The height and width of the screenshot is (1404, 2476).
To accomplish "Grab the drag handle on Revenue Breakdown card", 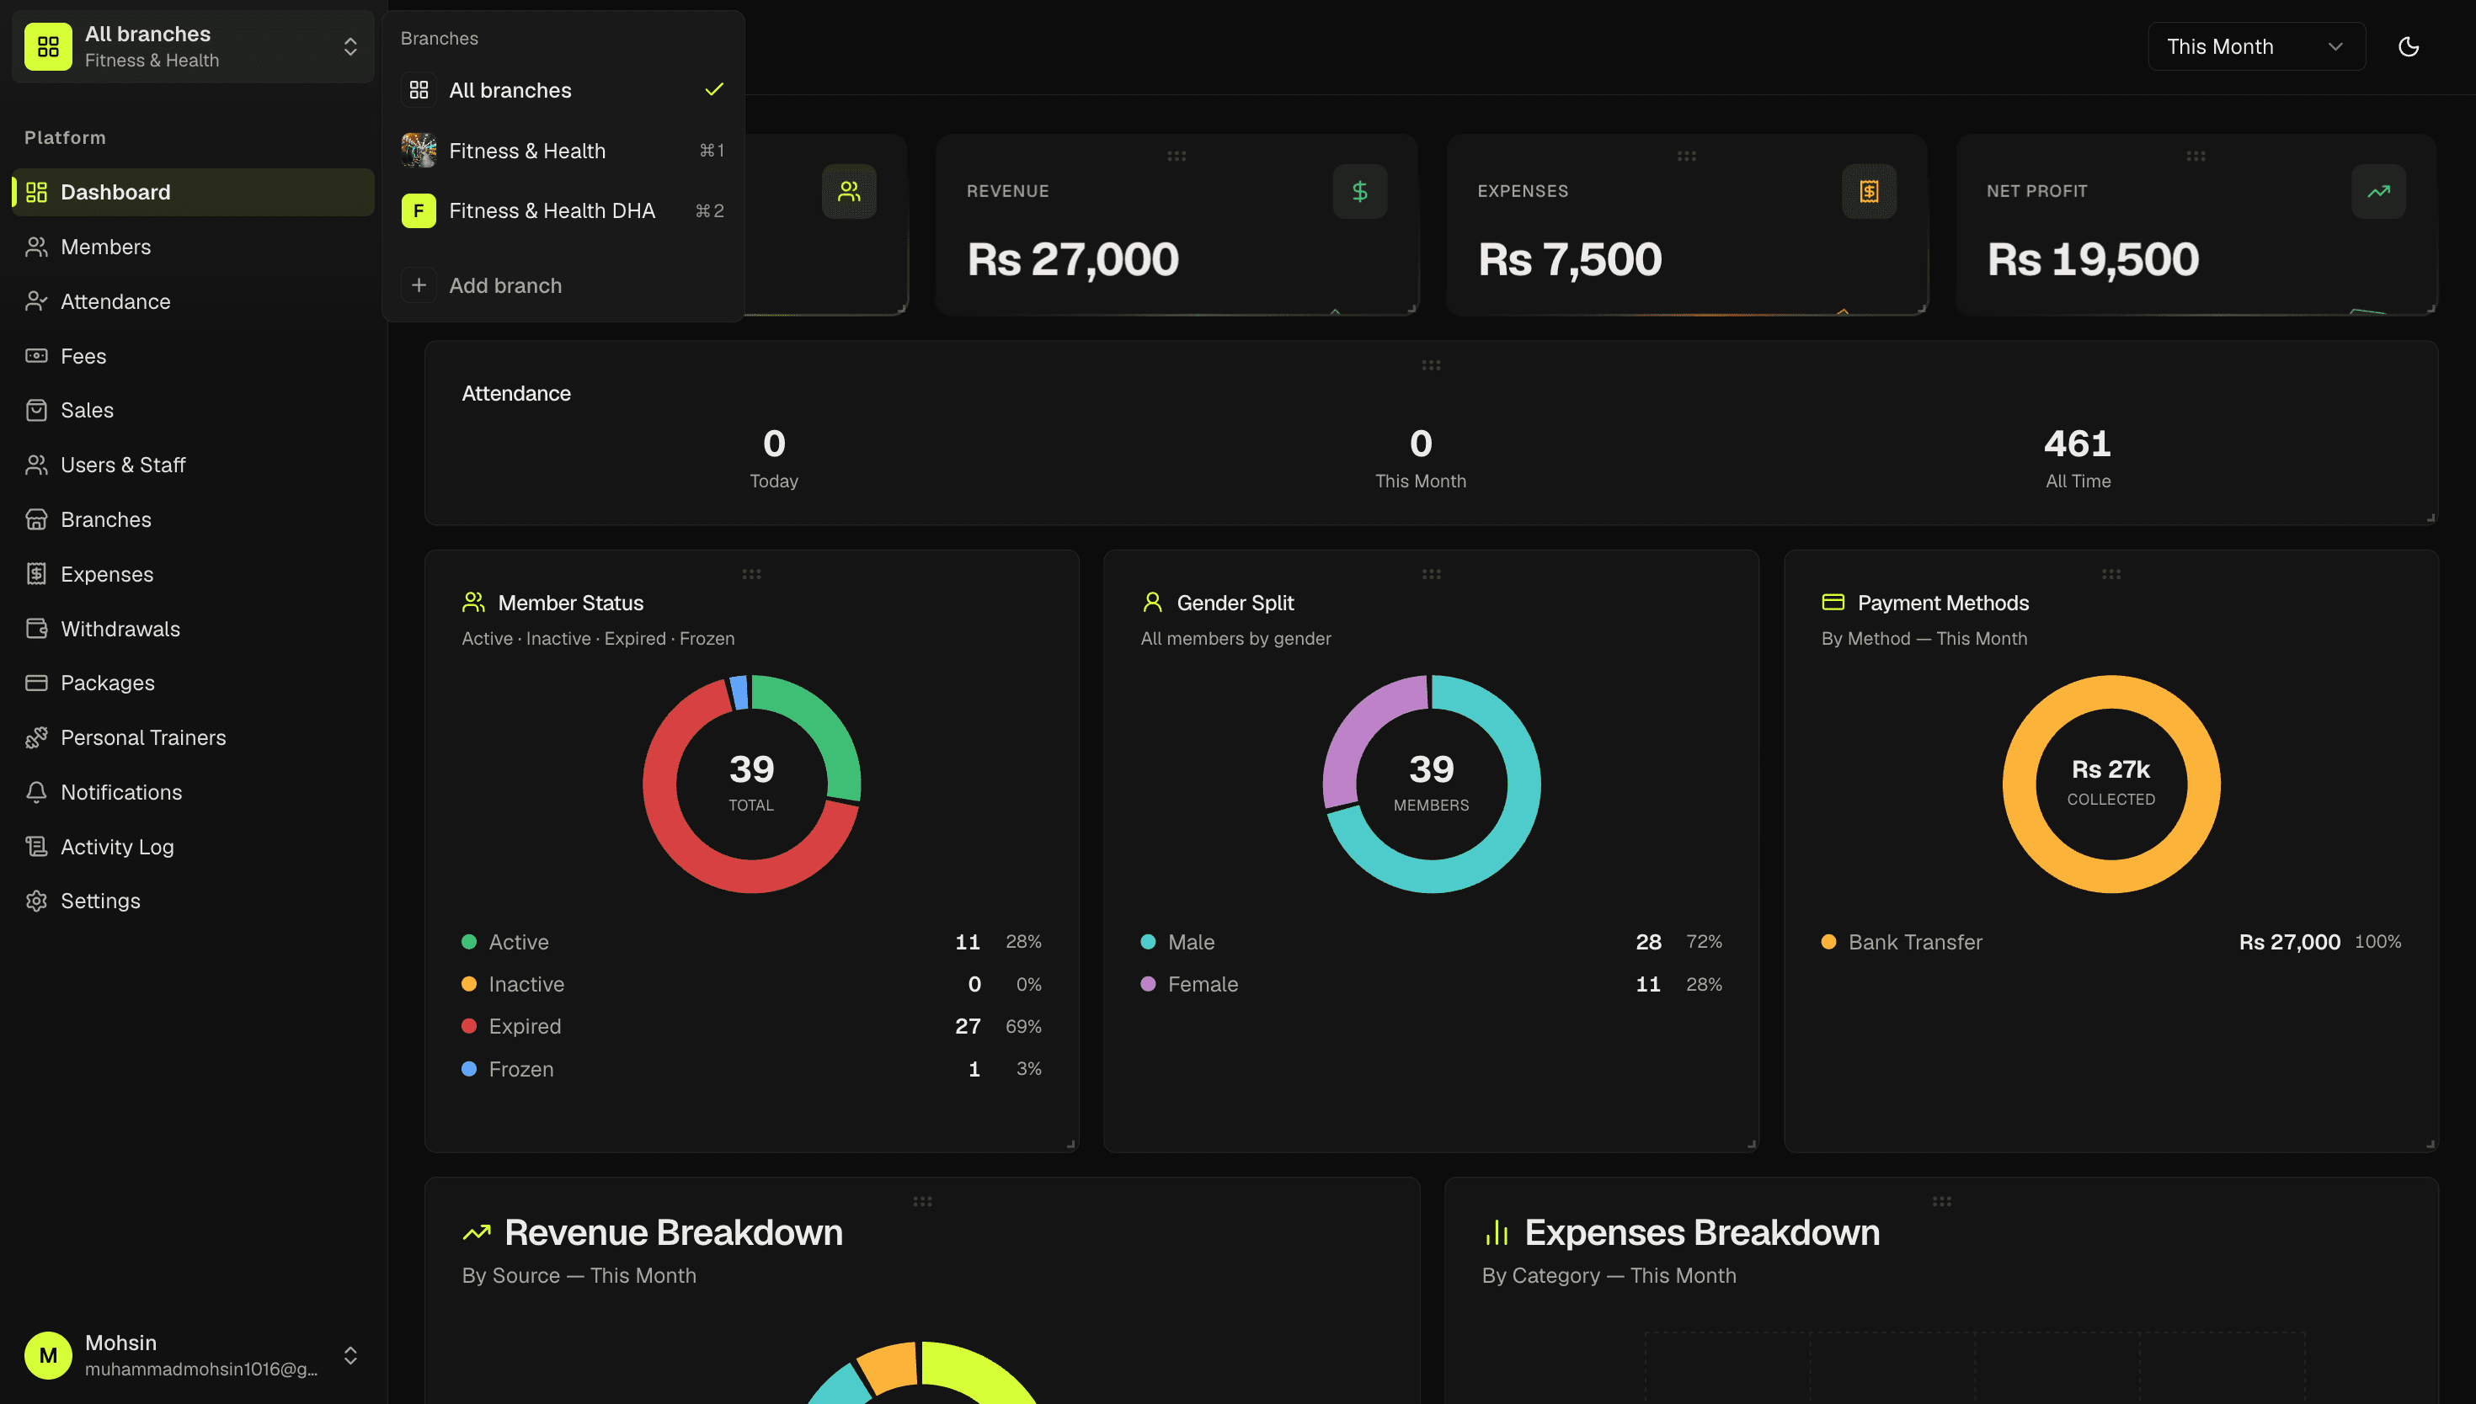I will click(922, 1201).
